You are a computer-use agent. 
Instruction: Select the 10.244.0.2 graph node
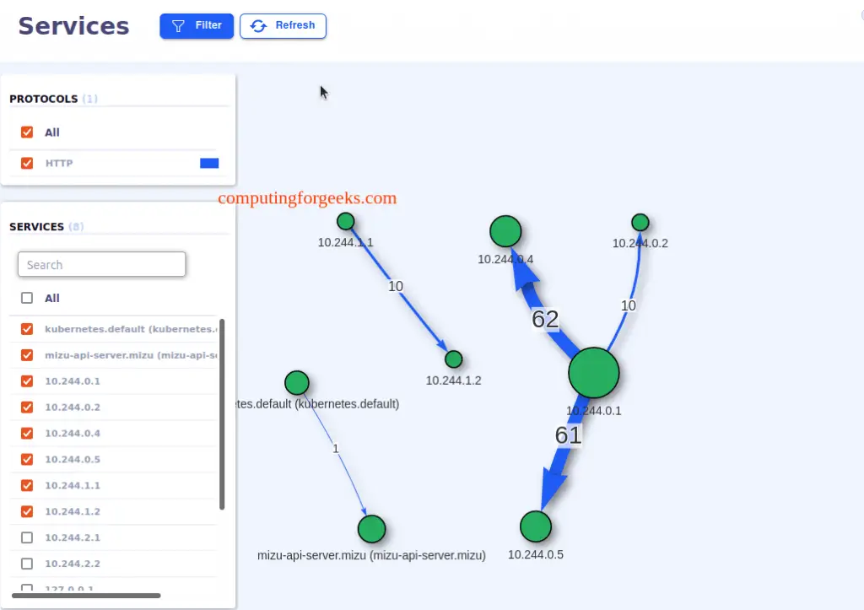click(x=640, y=223)
